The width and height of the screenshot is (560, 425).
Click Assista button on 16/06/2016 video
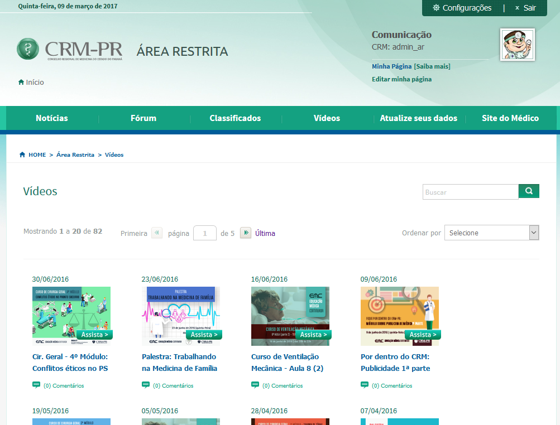tap(314, 335)
